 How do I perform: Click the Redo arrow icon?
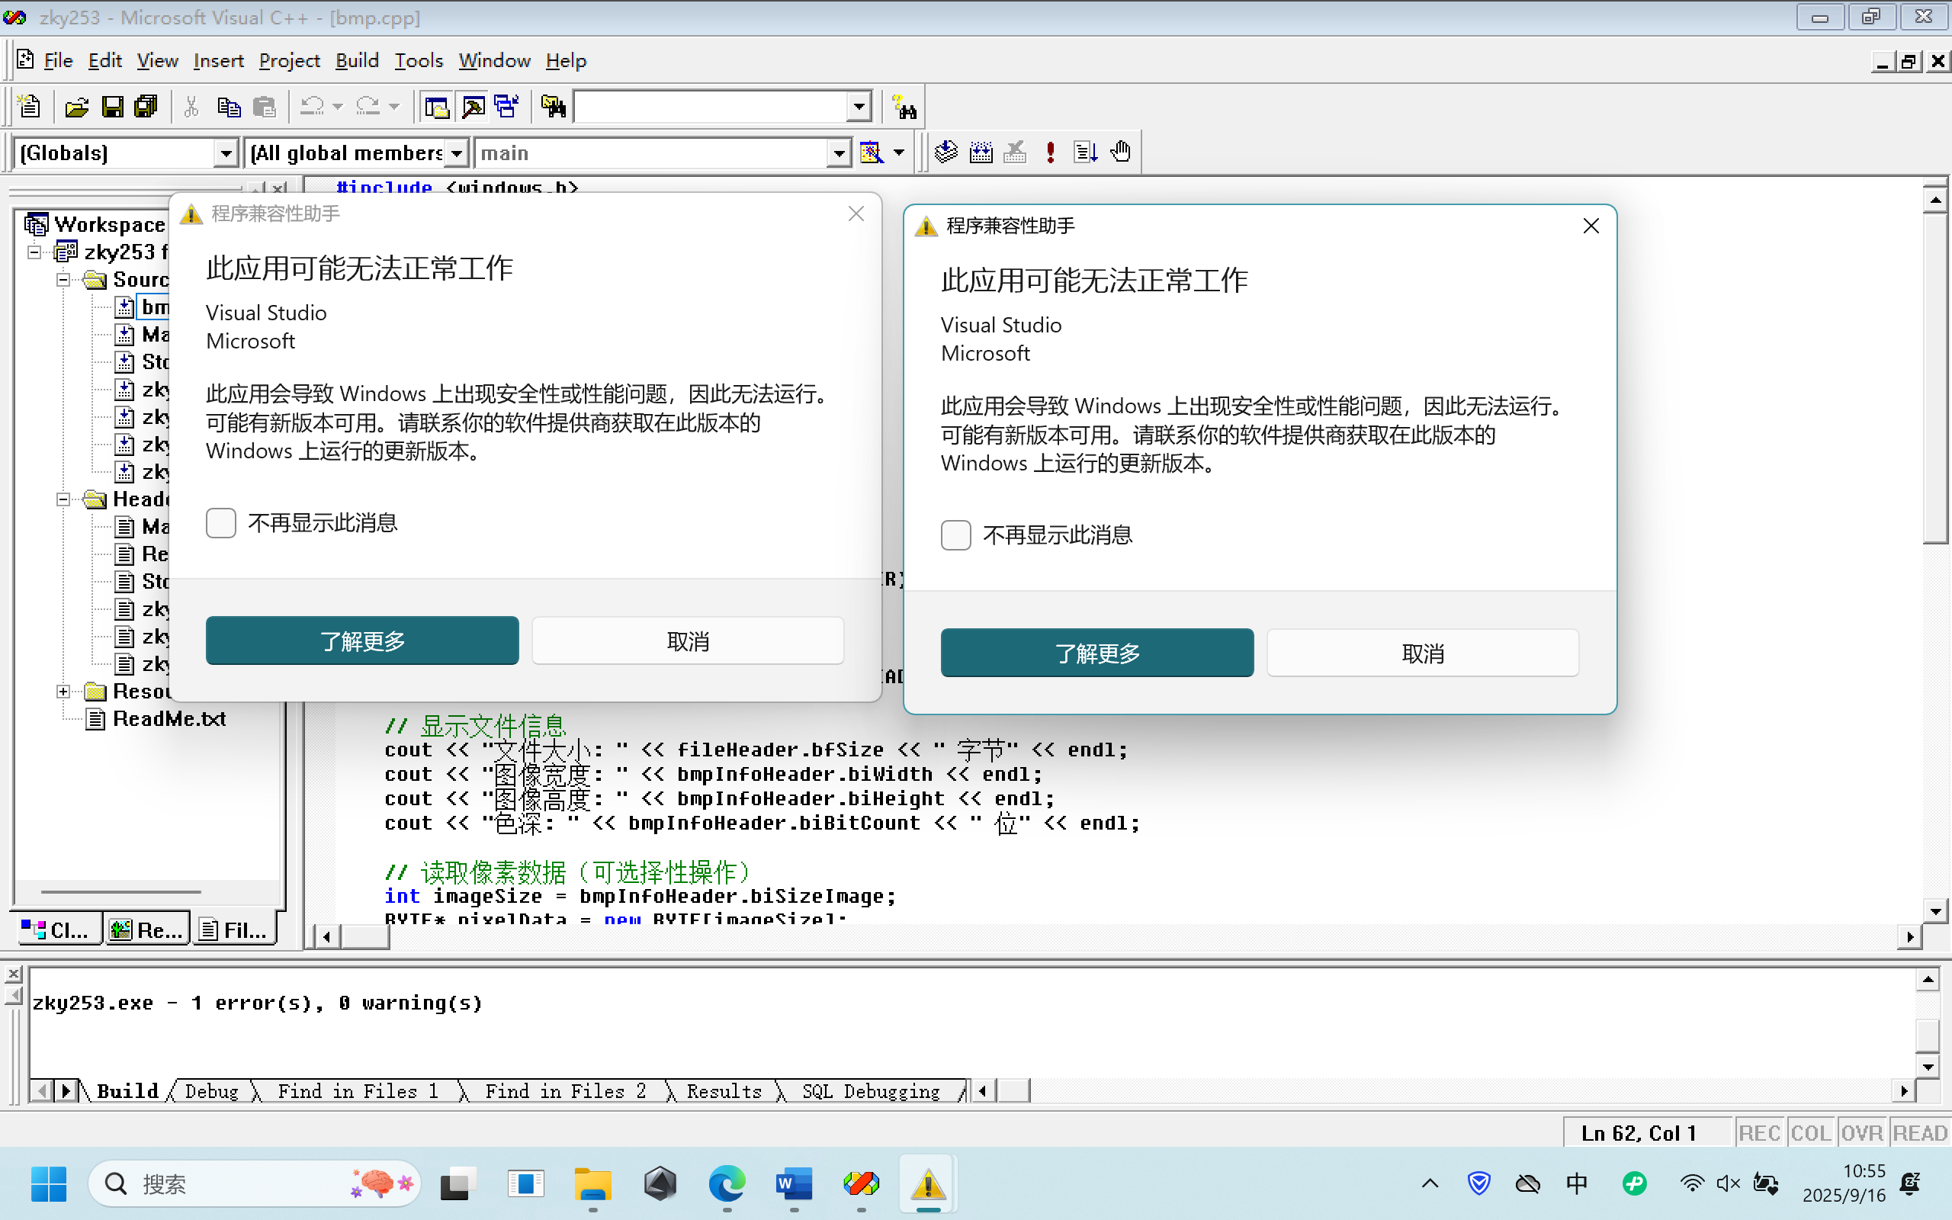point(368,107)
